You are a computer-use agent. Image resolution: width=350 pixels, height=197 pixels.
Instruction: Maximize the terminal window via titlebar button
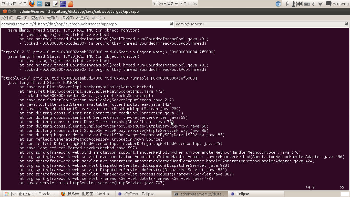(14, 12)
